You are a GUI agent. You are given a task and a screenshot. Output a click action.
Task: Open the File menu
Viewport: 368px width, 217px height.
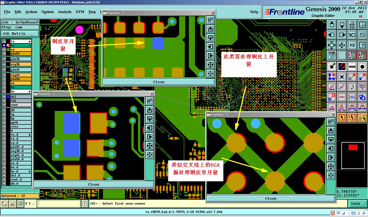tap(7, 12)
